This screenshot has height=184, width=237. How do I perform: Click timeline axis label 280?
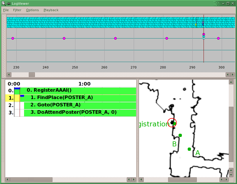pyautogui.click(x=163, y=67)
